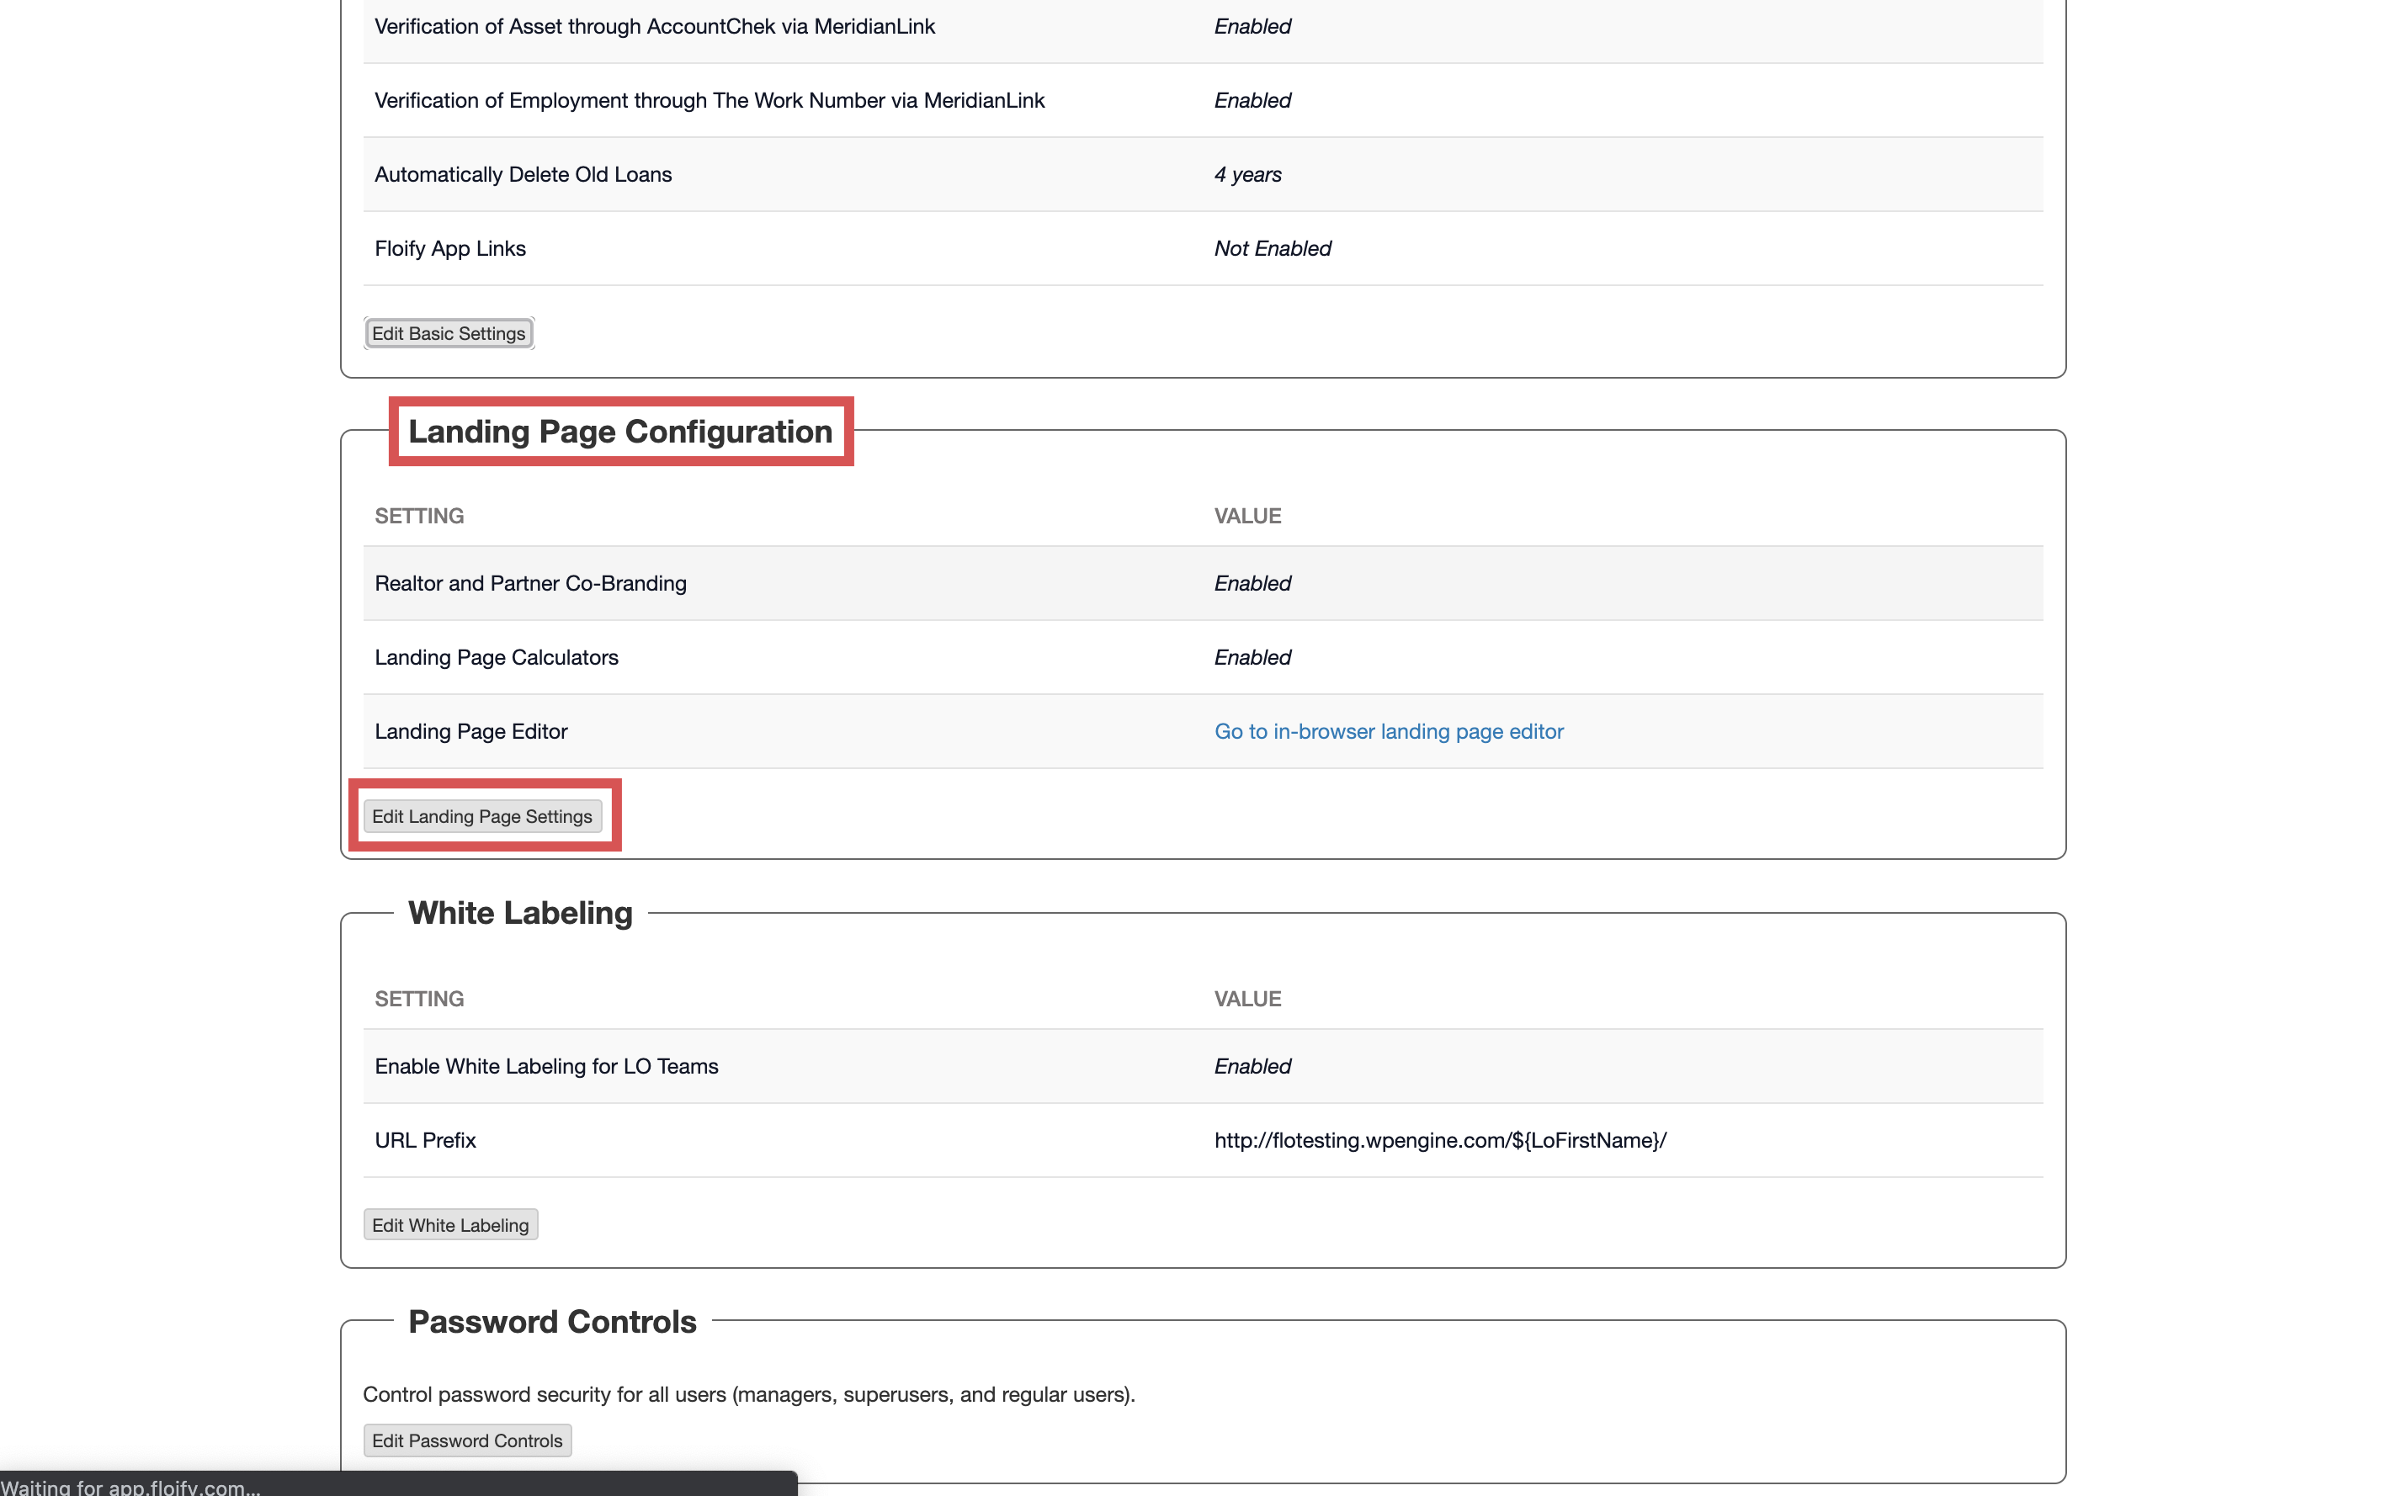Click the '4 years' value
2397x1496 pixels.
(x=1247, y=174)
